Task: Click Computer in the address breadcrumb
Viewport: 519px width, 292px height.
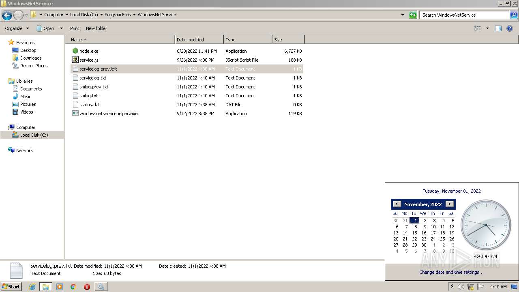Action: coord(54,15)
